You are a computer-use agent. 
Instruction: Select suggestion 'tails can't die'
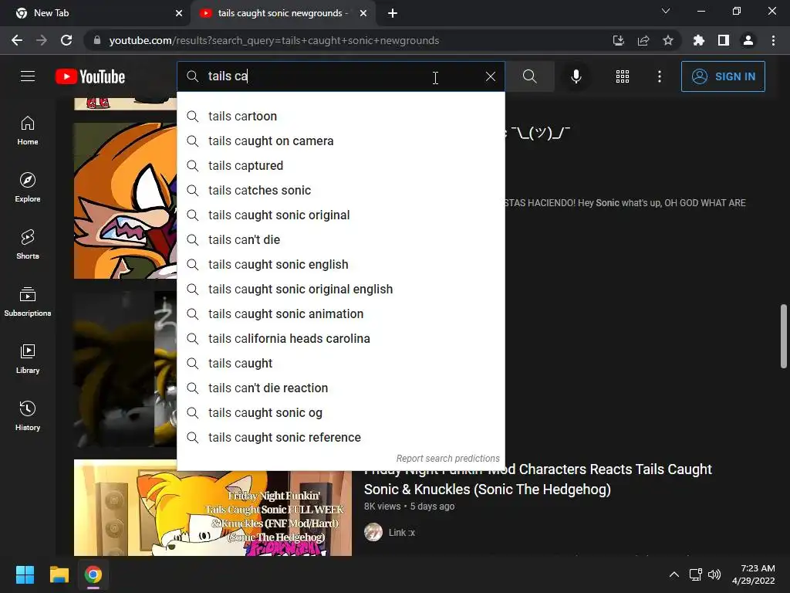pos(340,239)
